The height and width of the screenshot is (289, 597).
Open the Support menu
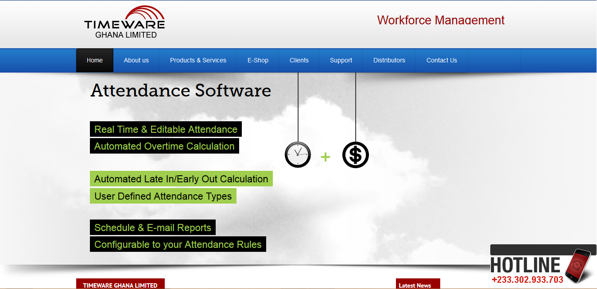[x=341, y=60]
